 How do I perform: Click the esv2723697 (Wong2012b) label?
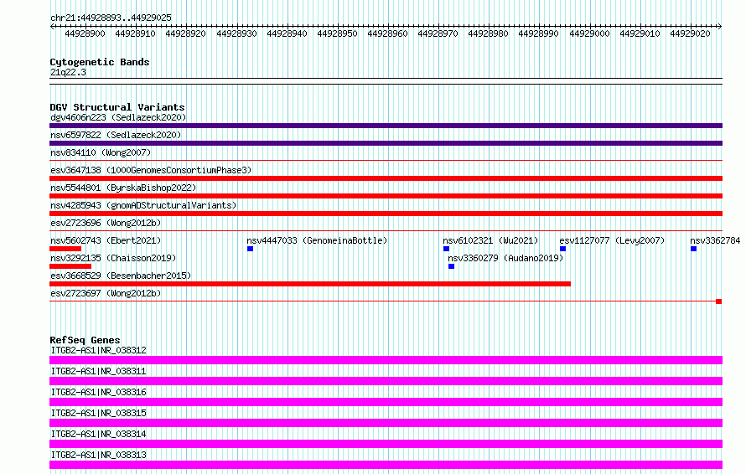106,293
